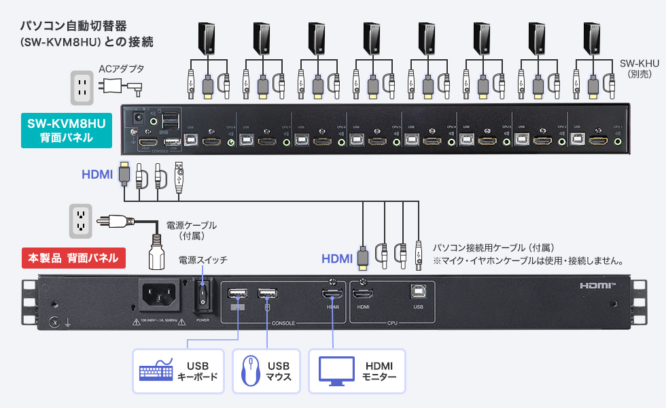Click the console HDMI port on SW-KVM8HU

(x=148, y=142)
